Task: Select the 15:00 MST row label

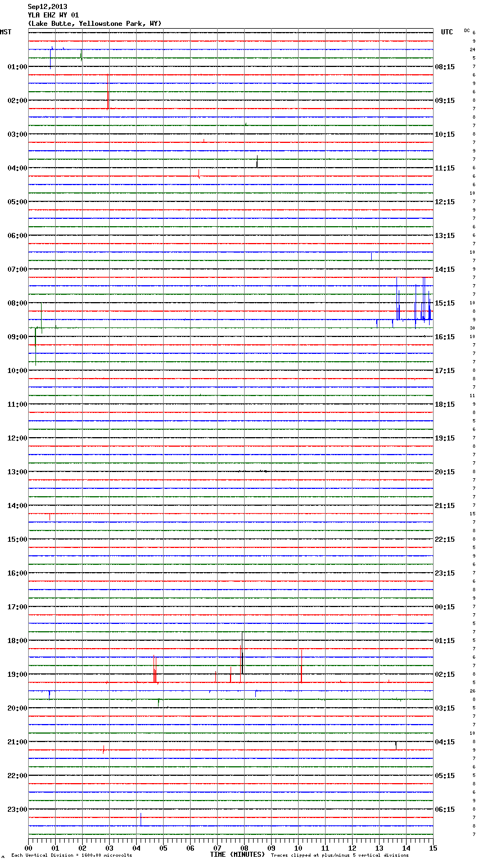Action: coord(17,540)
